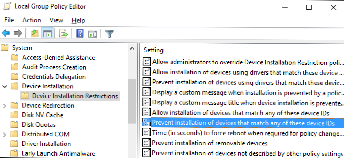Select Prevent installation of removable devices policy
This screenshot has width=344, height=158.
tap(209, 143)
